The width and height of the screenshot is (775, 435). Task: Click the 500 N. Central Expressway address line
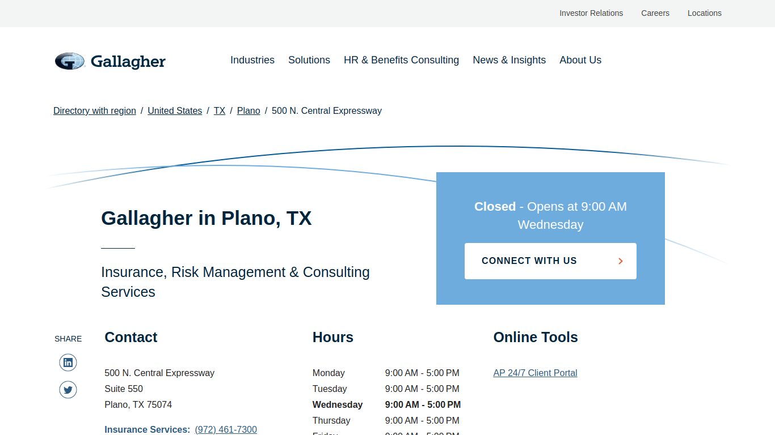[159, 373]
